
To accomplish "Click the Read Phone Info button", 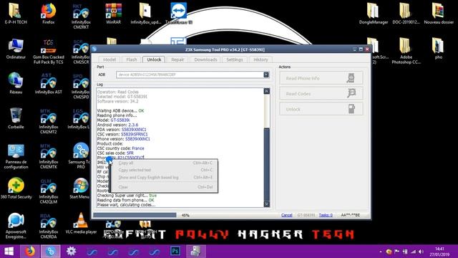I will [x=321, y=78].
